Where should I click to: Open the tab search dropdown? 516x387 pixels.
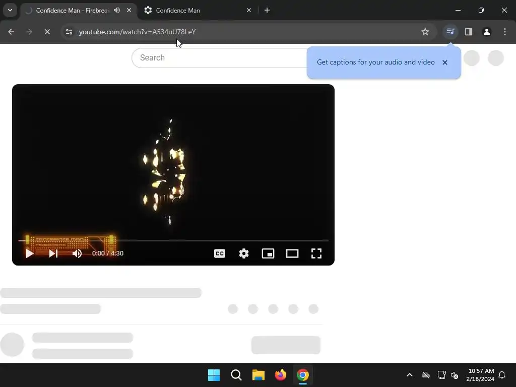click(10, 10)
